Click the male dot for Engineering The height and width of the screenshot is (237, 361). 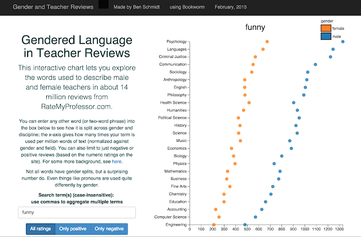coord(245,225)
